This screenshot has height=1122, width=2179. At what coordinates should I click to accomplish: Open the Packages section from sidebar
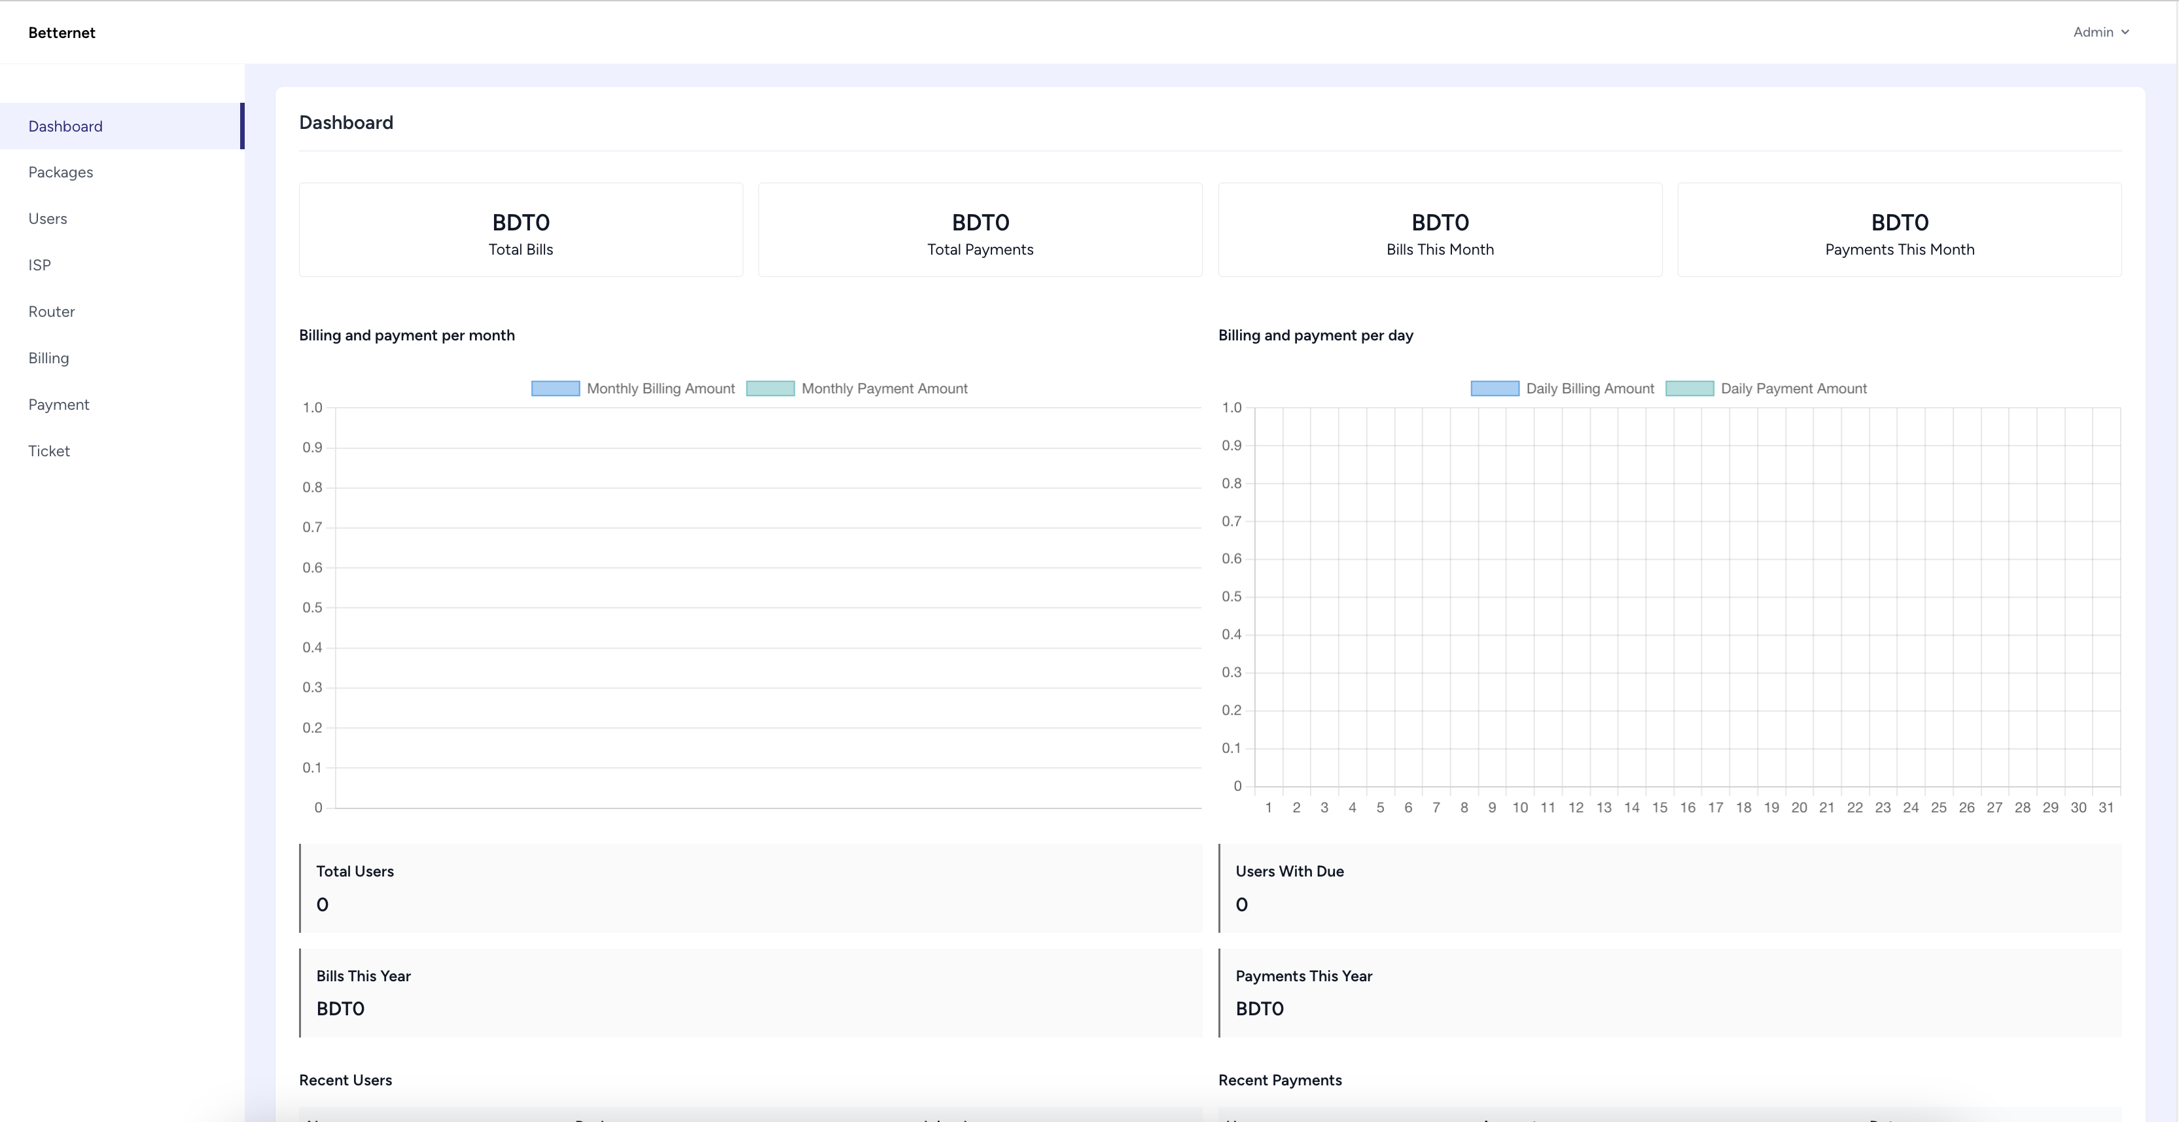[x=60, y=172]
